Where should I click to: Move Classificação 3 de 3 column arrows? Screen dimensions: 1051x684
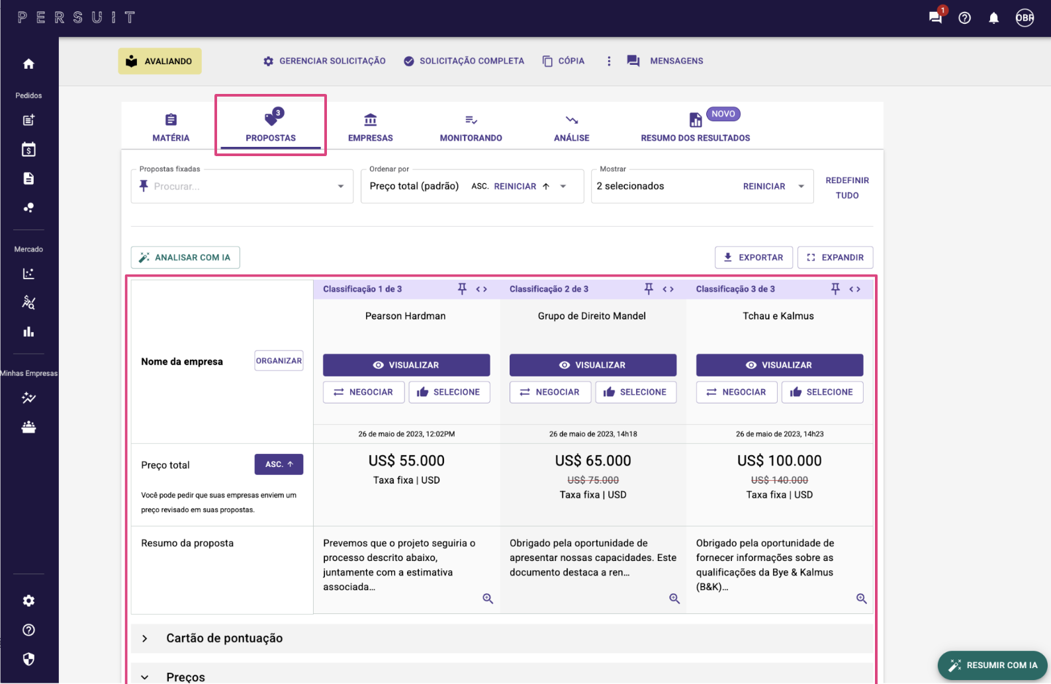tap(855, 289)
